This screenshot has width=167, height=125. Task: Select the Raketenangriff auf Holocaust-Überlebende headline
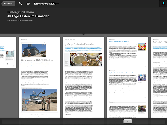point(121,104)
